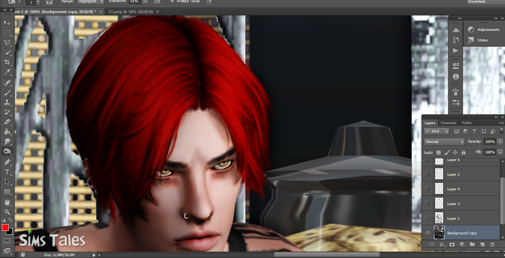Select the Clone Stamp tool
This screenshot has height=258, width=505.
(x=7, y=102)
